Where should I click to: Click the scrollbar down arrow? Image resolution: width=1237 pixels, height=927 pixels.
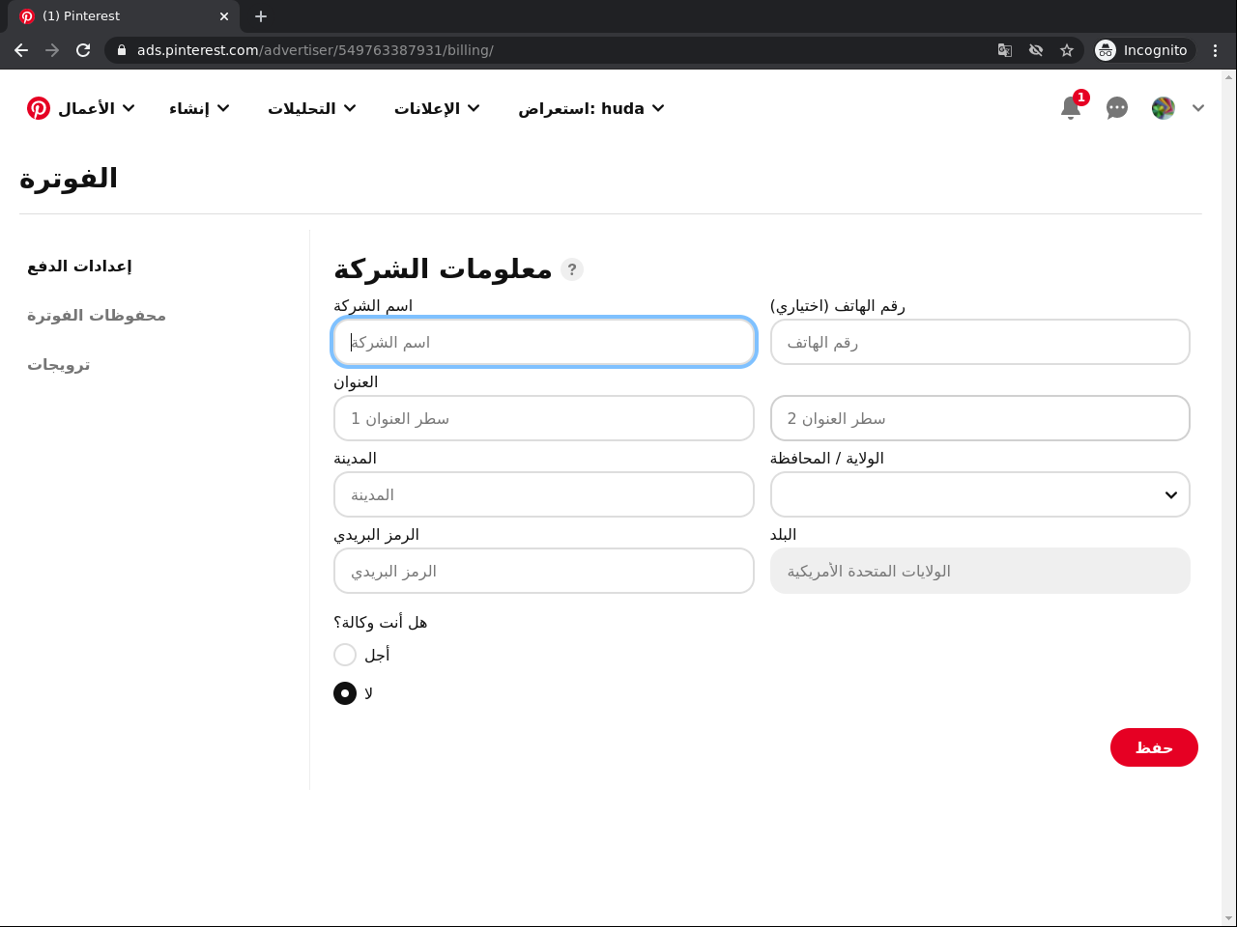1229,918
